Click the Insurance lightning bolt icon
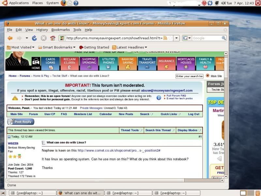 (x=166, y=66)
